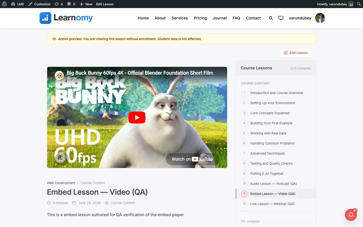This screenshot has height=227, width=363.
Task: Click the site header search icon
Action: (x=271, y=18)
